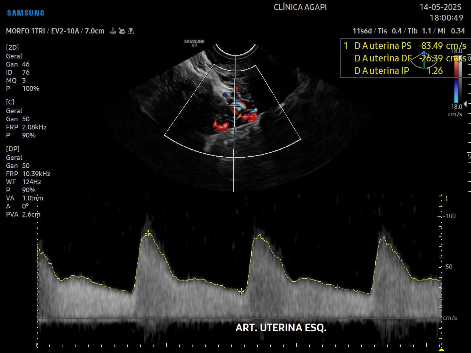Image resolution: width=471 pixels, height=353 pixels.
Task: Click the ART. UTERINA ESQ. annotation text
Action: coord(281,328)
